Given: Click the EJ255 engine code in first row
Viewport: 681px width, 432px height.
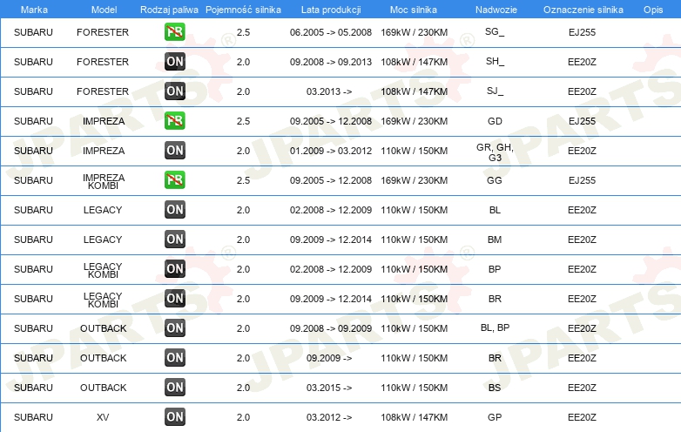Looking at the screenshot, I should click(x=581, y=32).
